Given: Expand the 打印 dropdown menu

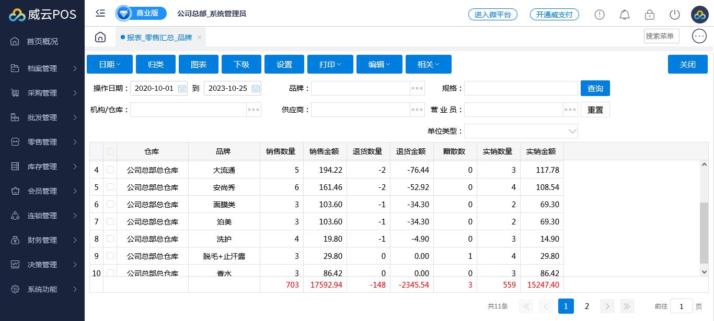Looking at the screenshot, I should pyautogui.click(x=330, y=64).
